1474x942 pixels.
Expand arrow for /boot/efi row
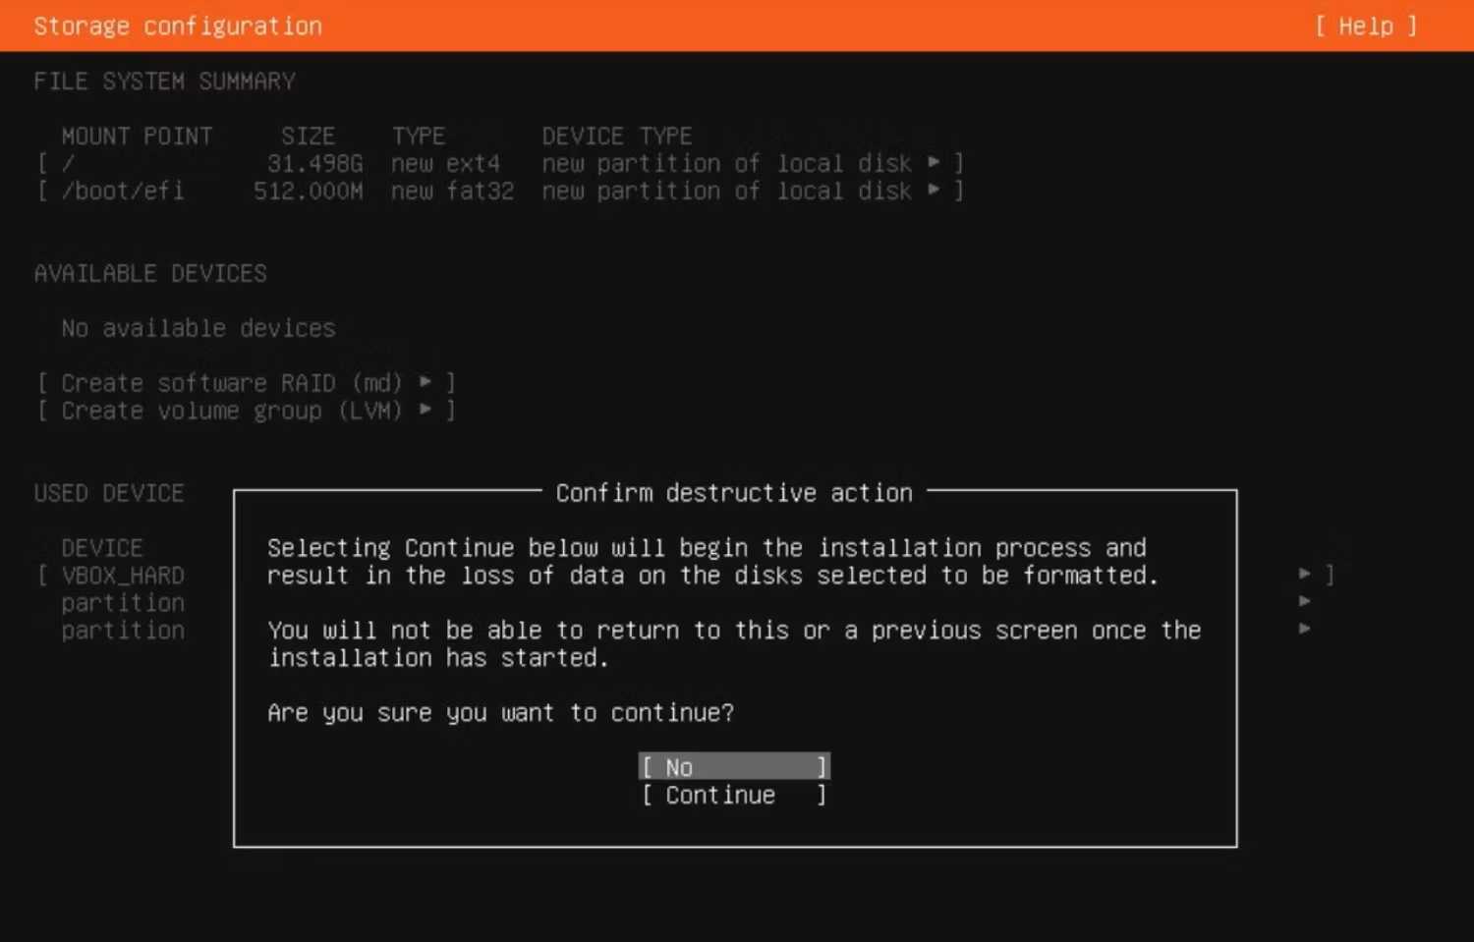coord(934,190)
